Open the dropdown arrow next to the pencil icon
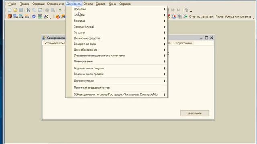 click(x=50, y=18)
